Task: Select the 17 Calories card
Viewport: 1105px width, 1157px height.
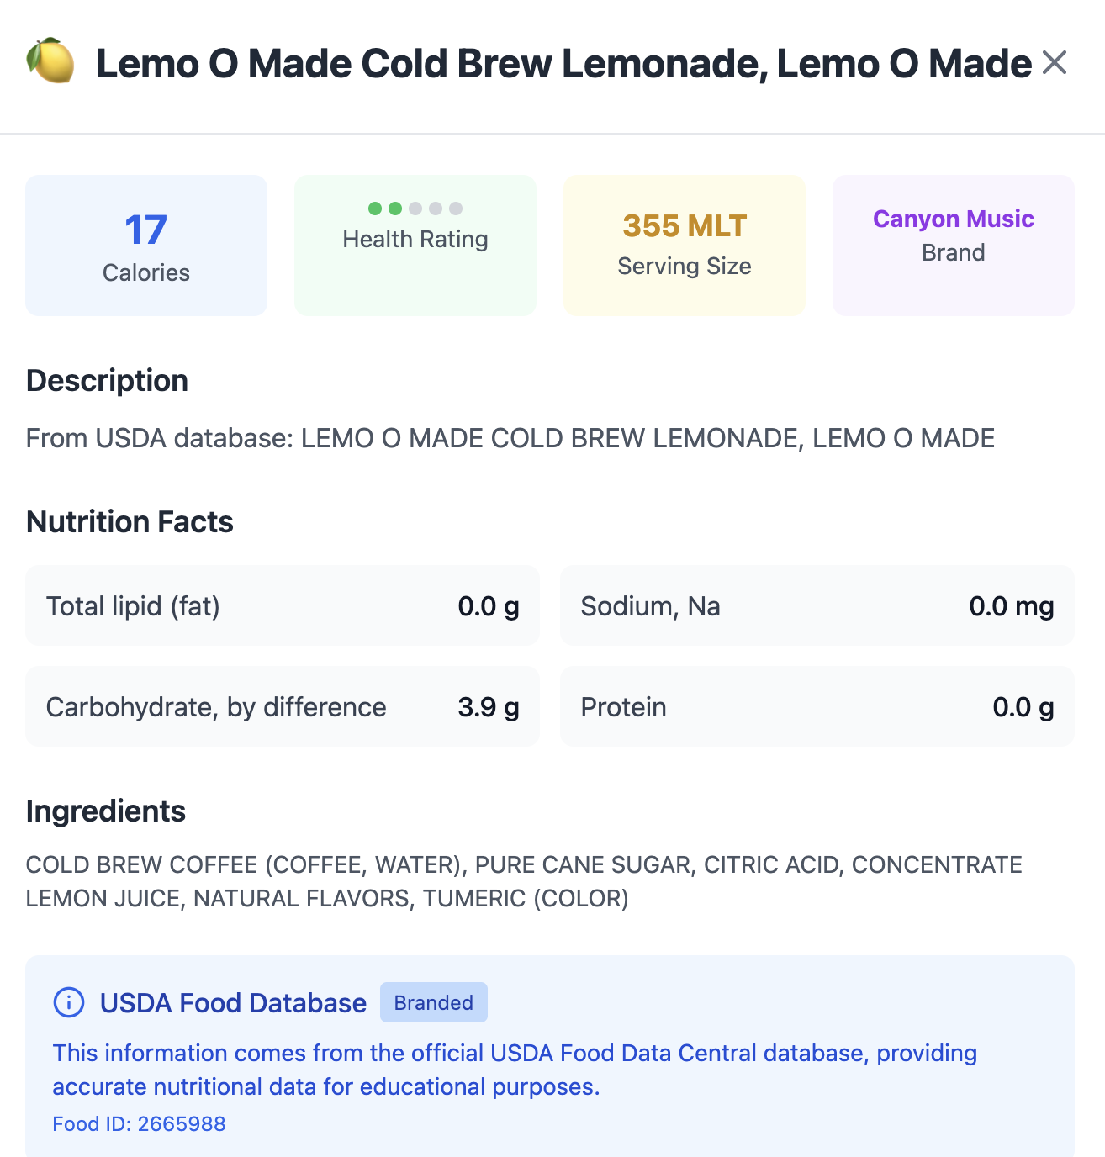Action: 146,246
